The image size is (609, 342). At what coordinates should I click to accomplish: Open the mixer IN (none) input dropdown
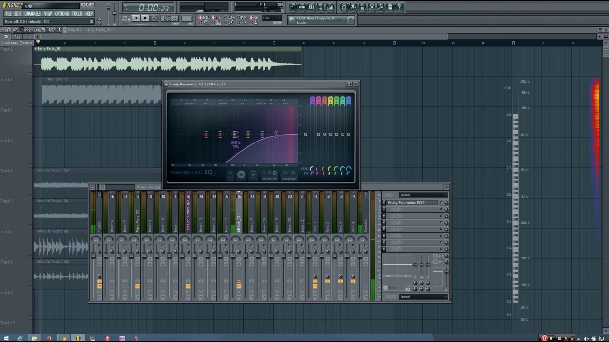pos(424,195)
